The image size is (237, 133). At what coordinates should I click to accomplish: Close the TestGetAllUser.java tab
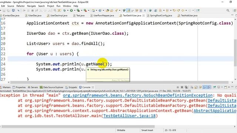(144, 16)
